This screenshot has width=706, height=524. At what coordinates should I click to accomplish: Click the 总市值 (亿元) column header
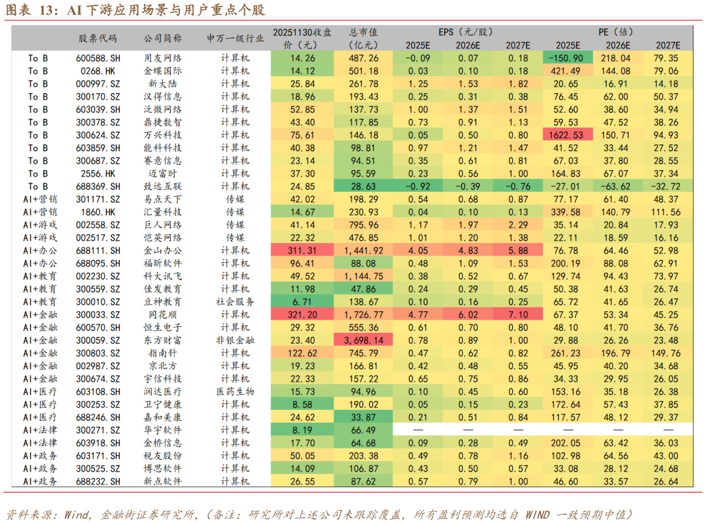pyautogui.click(x=363, y=38)
